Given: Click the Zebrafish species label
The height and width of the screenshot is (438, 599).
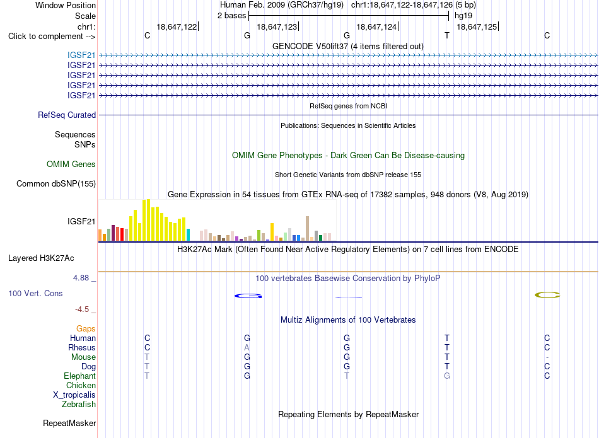Looking at the screenshot, I should tap(79, 404).
